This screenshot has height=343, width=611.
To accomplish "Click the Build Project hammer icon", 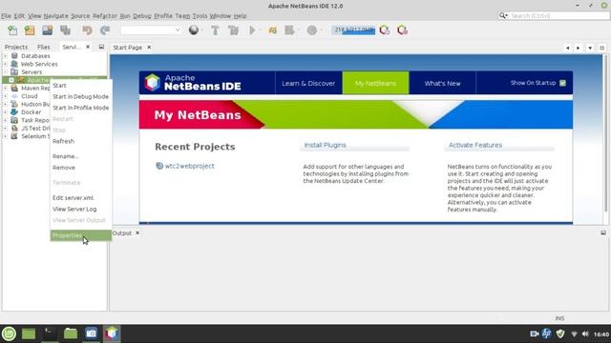I will (215, 30).
